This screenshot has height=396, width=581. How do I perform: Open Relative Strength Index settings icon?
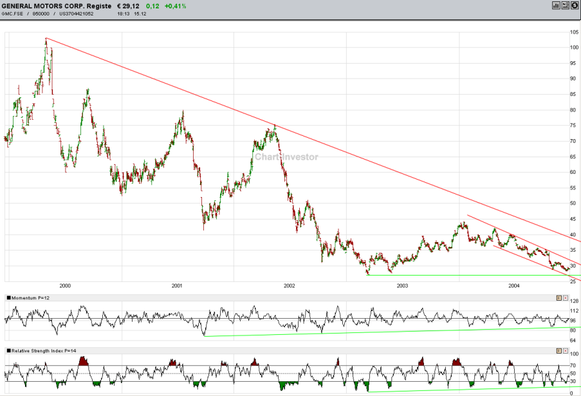(x=558, y=350)
